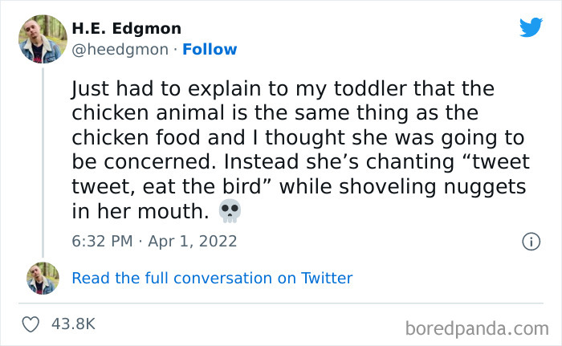Open the tweet info circle icon
Screen dimensions: 562x346
530,241
